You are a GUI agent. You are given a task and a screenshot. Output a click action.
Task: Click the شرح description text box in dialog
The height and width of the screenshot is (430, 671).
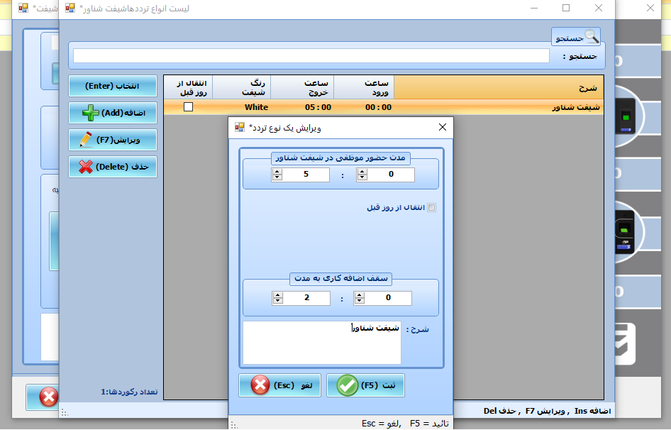pyautogui.click(x=322, y=343)
